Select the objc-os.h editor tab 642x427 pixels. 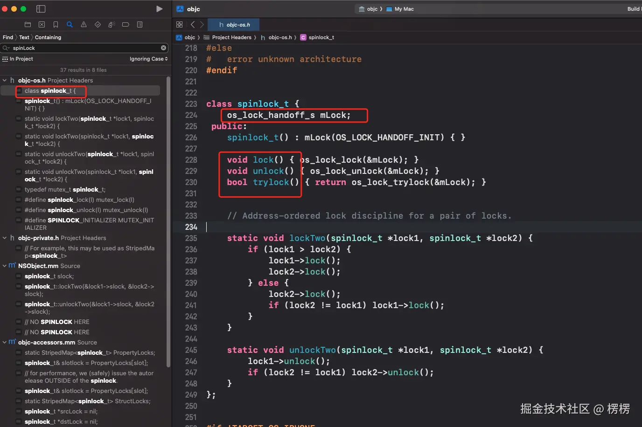click(x=233, y=25)
